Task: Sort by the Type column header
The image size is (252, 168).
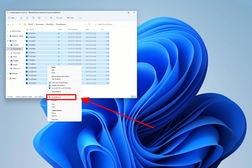Action: (88, 30)
